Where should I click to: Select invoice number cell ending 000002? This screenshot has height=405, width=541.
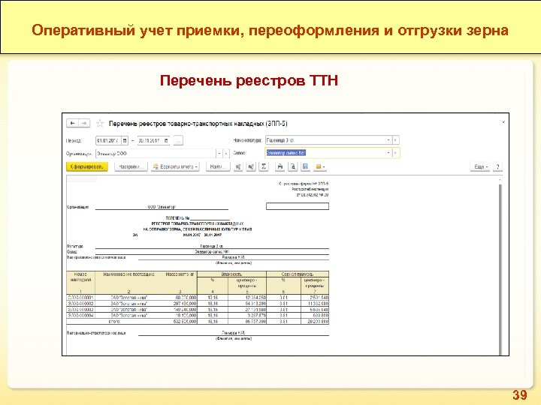pyautogui.click(x=80, y=304)
